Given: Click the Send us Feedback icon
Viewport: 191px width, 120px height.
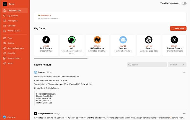Looking at the screenshot, I should [x=5, y=48].
